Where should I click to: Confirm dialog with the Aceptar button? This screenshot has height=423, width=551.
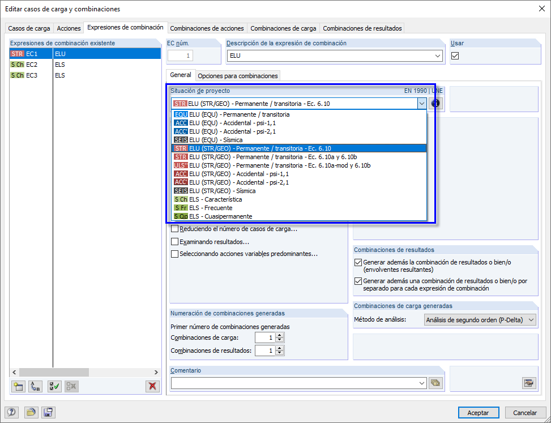coord(479,412)
